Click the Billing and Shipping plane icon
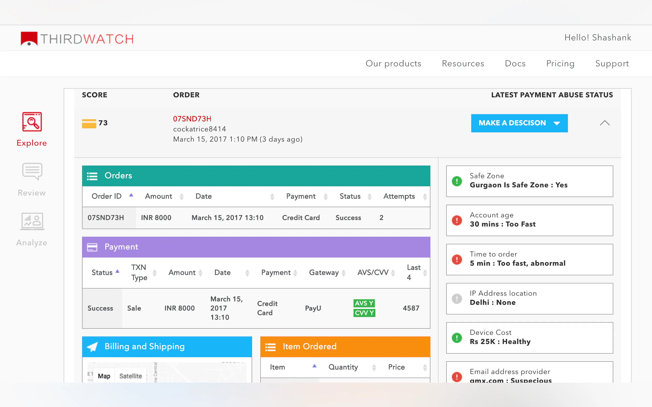This screenshot has height=407, width=652. pyautogui.click(x=92, y=347)
